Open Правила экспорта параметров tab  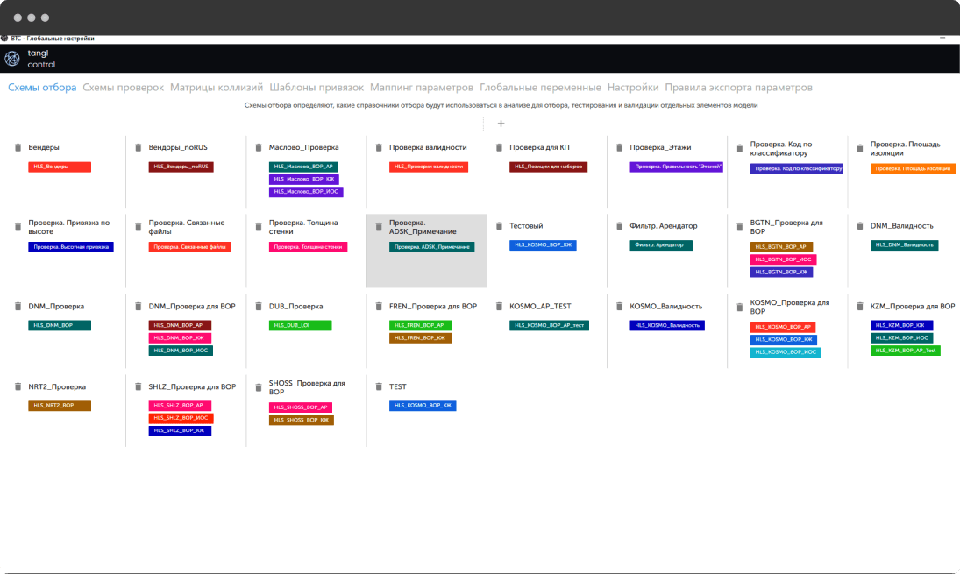coord(739,88)
